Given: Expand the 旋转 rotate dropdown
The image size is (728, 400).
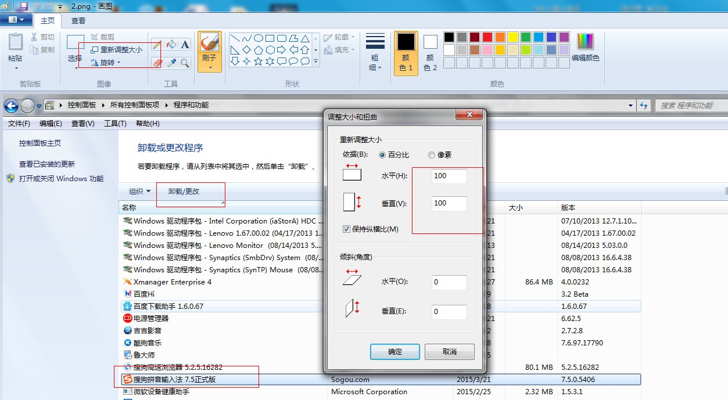Looking at the screenshot, I should 106,63.
